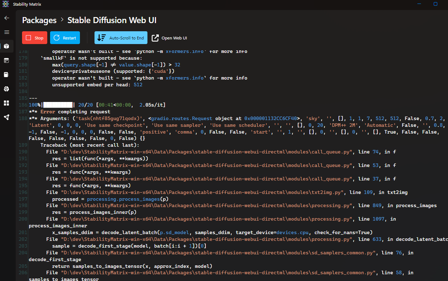Click the 100% progress bar line

pyautogui.click(x=97, y=105)
